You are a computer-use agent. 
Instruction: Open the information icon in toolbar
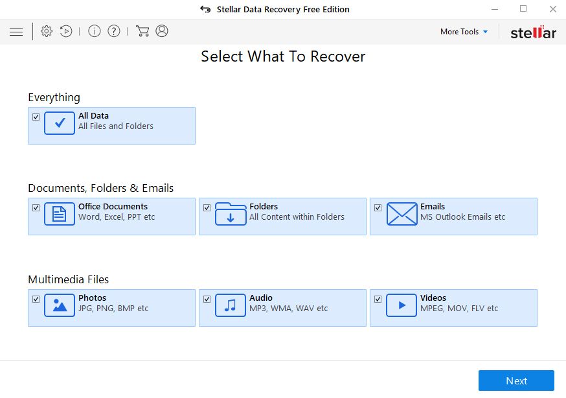click(x=94, y=31)
